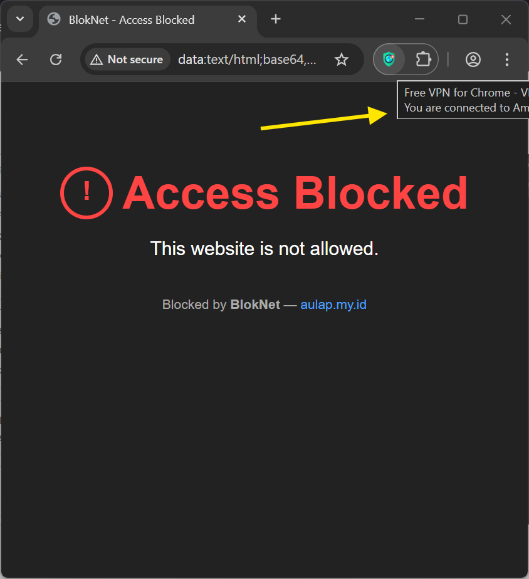
Task: Open the Chrome profile icon
Action: [473, 60]
